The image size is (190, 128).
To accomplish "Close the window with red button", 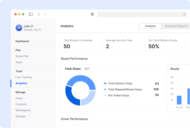I will (x=15, y=14).
